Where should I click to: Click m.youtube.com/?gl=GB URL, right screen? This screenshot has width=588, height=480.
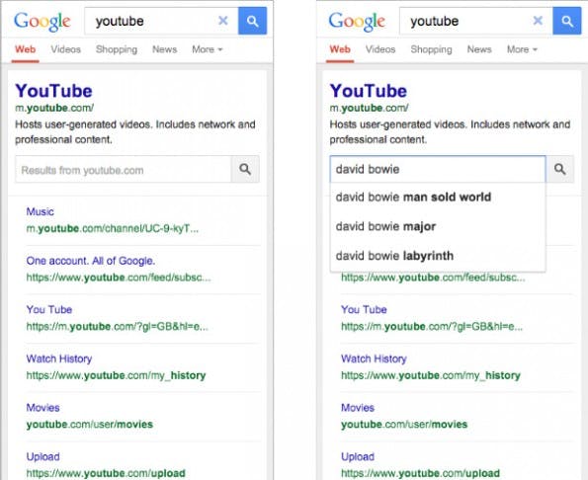click(432, 327)
